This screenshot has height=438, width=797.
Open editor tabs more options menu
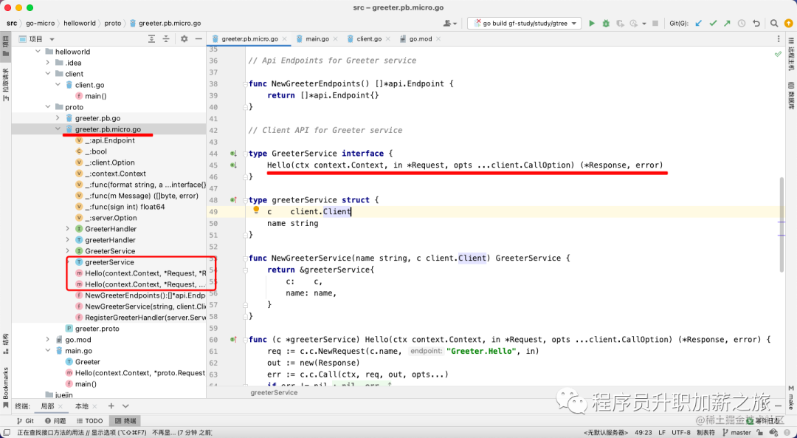click(779, 38)
